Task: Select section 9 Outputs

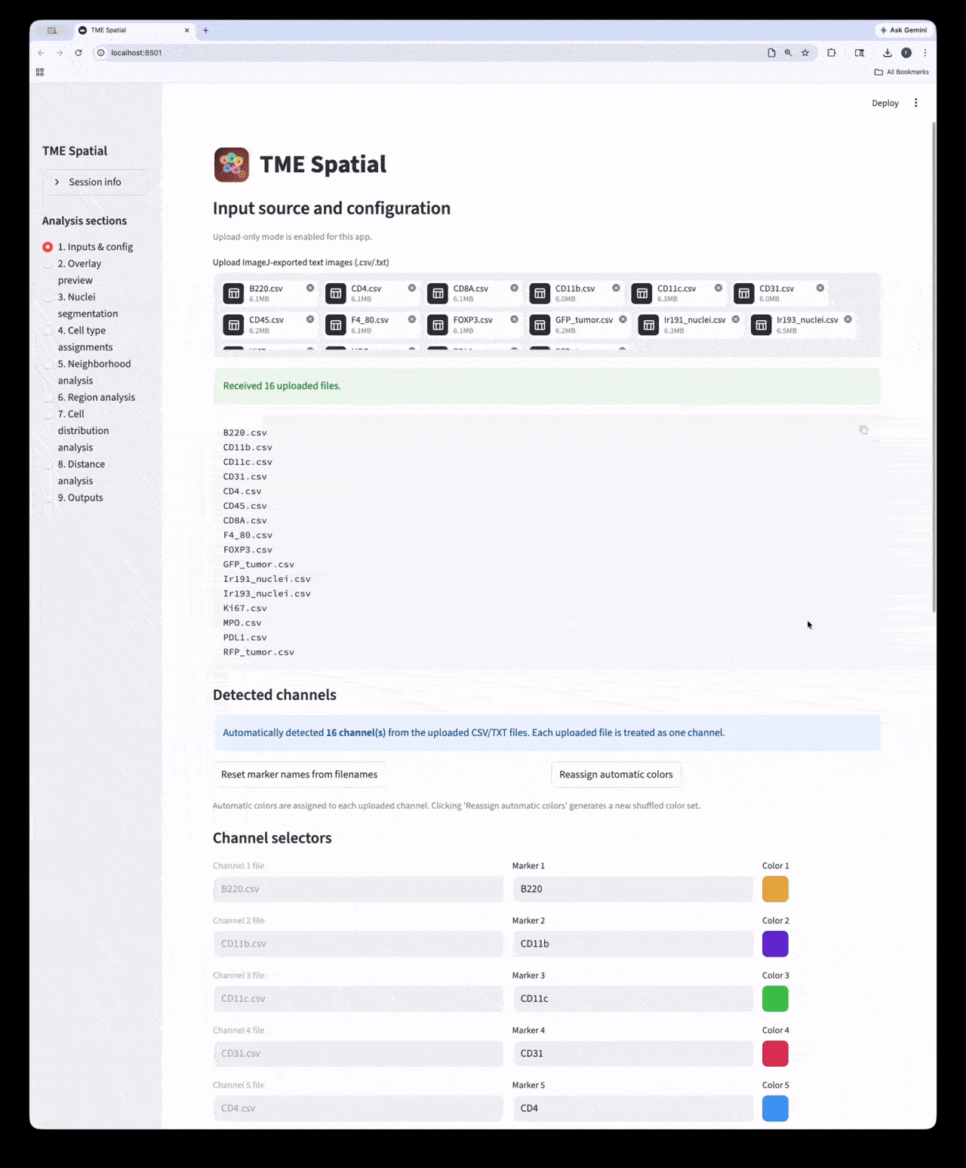Action: 80,497
